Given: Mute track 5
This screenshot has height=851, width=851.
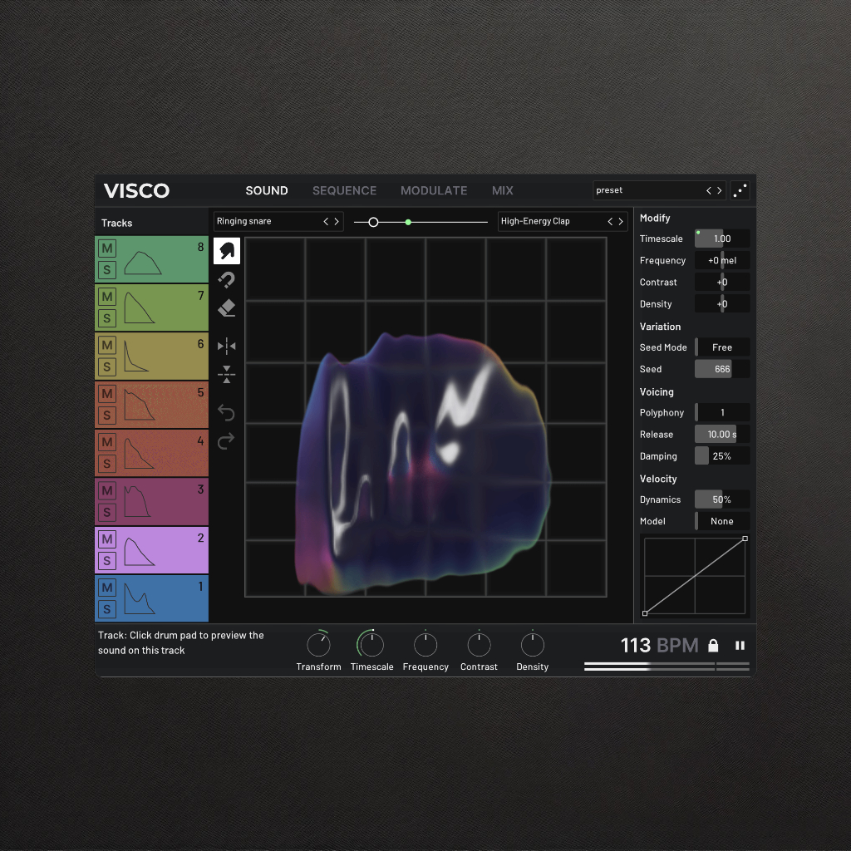Looking at the screenshot, I should click(x=107, y=393).
